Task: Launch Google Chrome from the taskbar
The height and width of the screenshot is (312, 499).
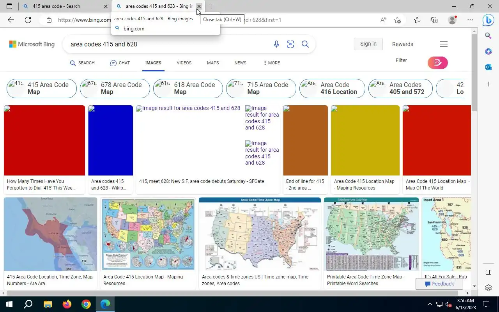Action: coord(86,304)
